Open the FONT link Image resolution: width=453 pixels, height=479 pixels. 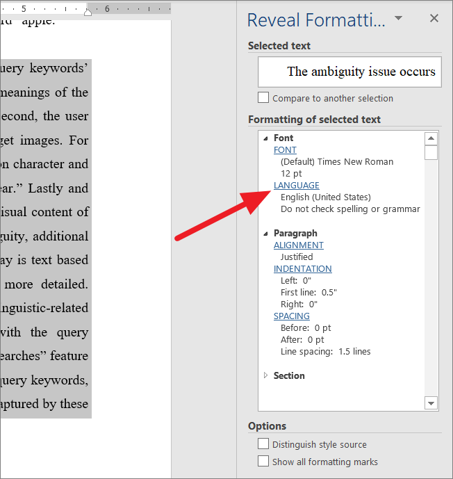285,150
